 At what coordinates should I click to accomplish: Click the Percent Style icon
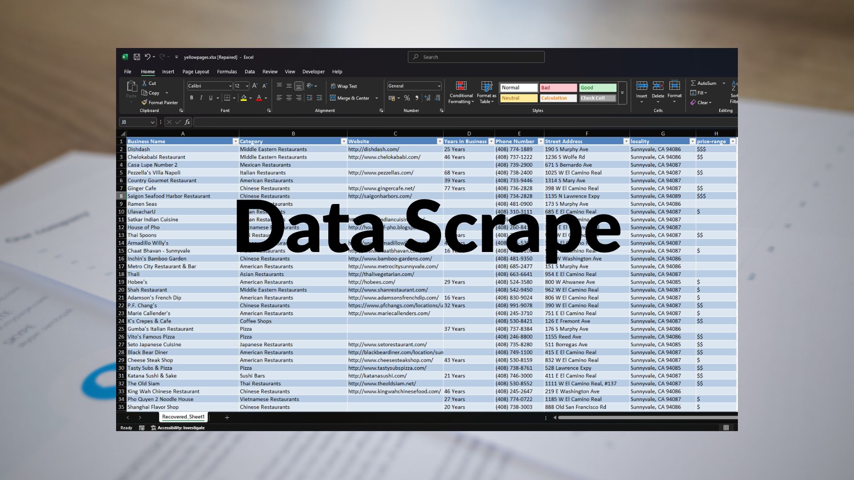(407, 98)
